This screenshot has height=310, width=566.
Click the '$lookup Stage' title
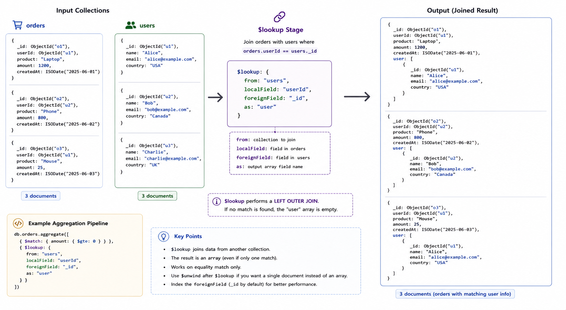pyautogui.click(x=280, y=30)
